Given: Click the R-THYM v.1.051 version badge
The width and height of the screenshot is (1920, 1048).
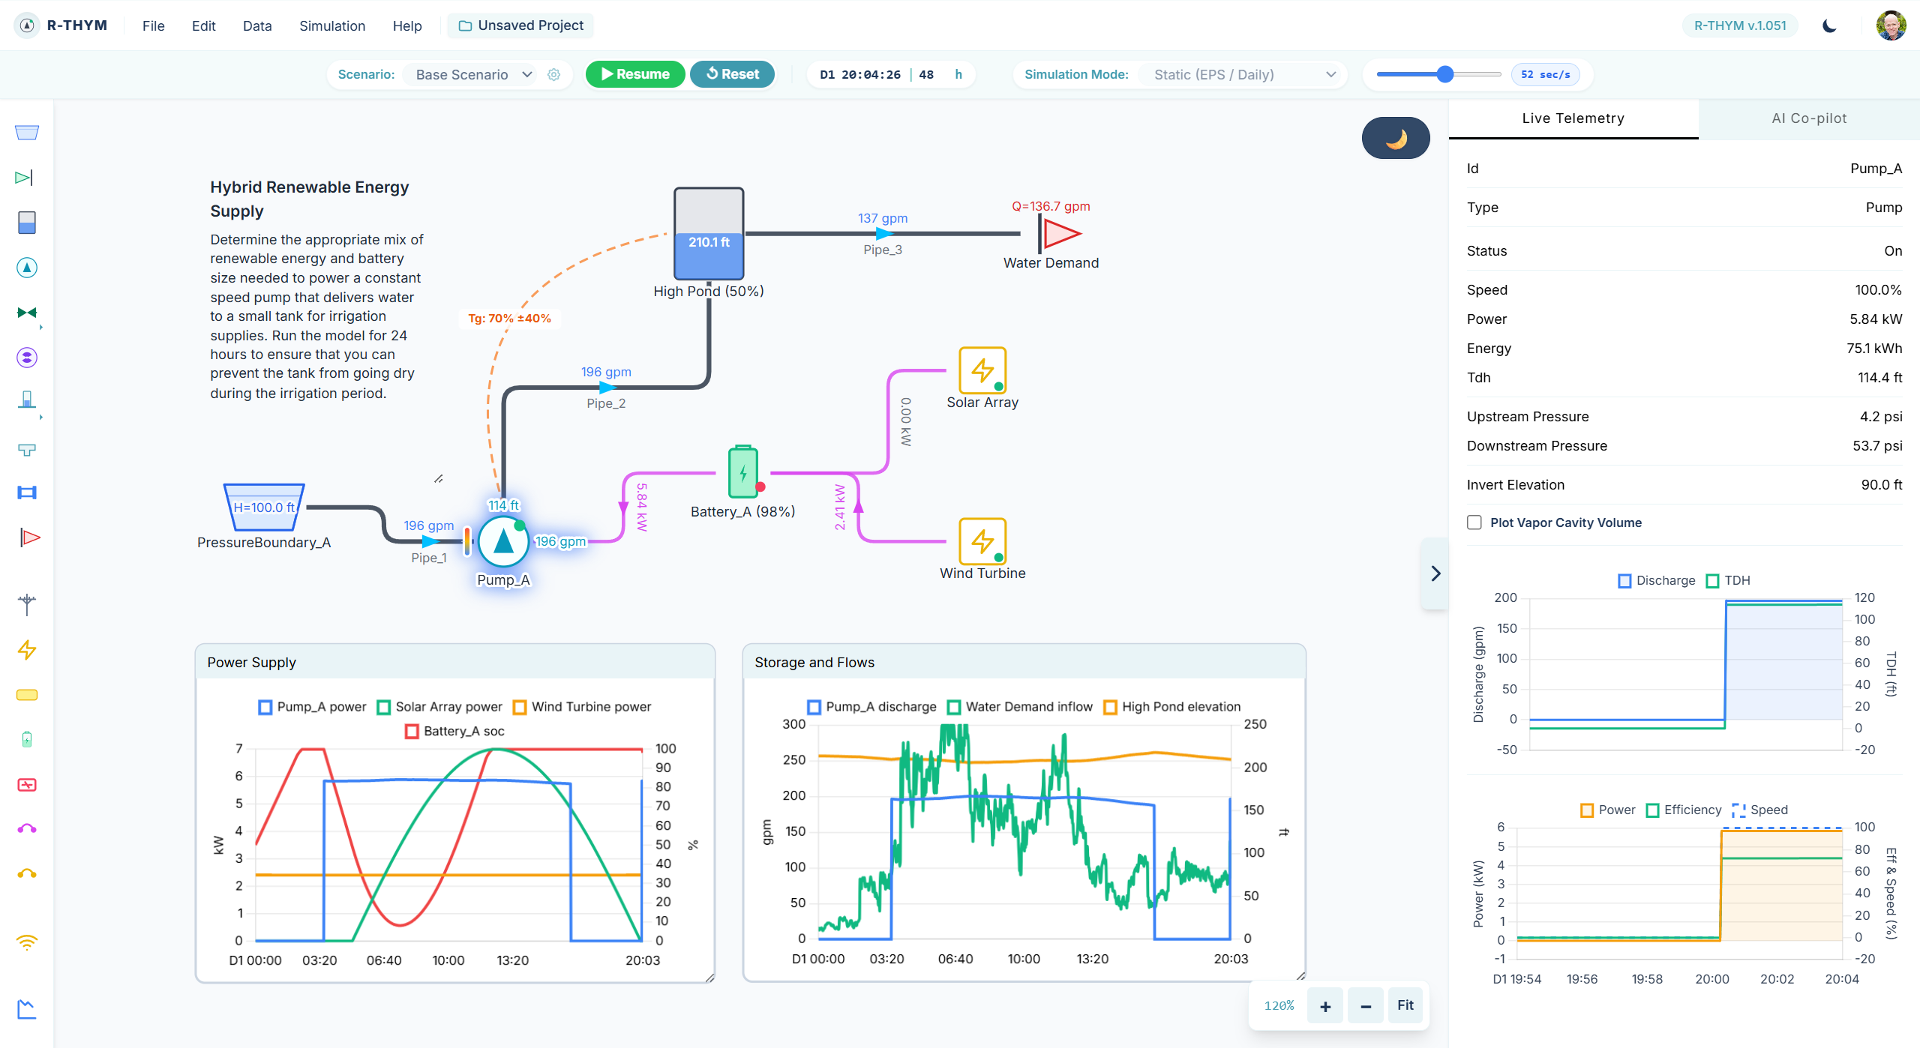Looking at the screenshot, I should (x=1740, y=25).
